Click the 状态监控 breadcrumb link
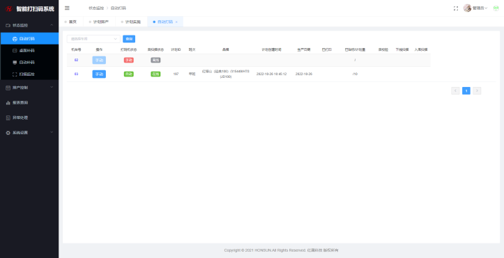 click(96, 8)
